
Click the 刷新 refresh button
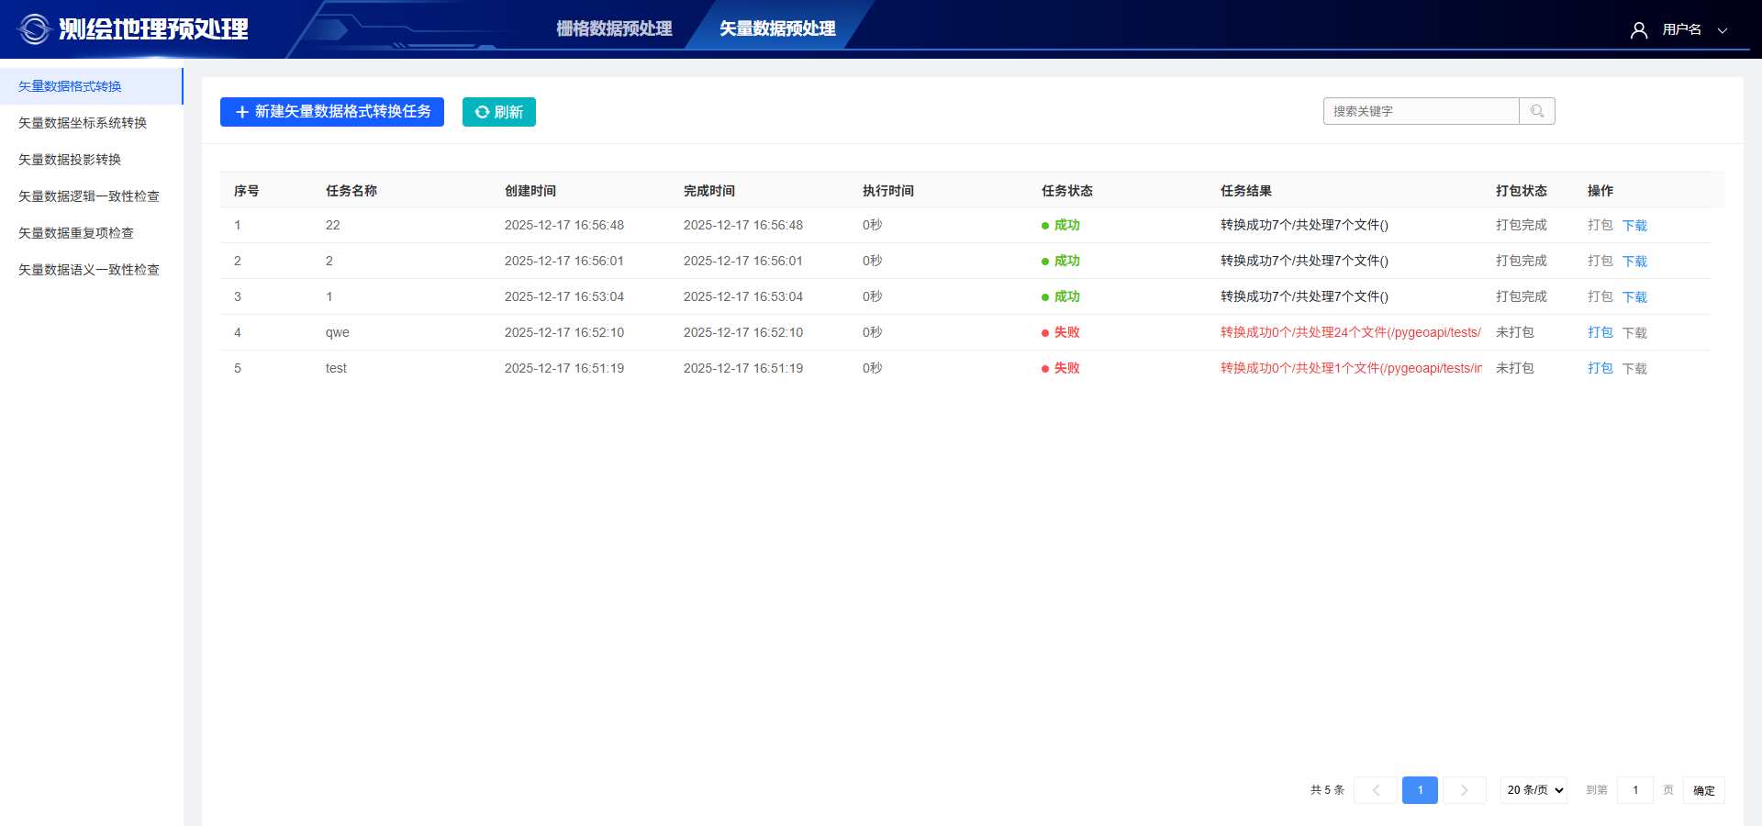498,112
